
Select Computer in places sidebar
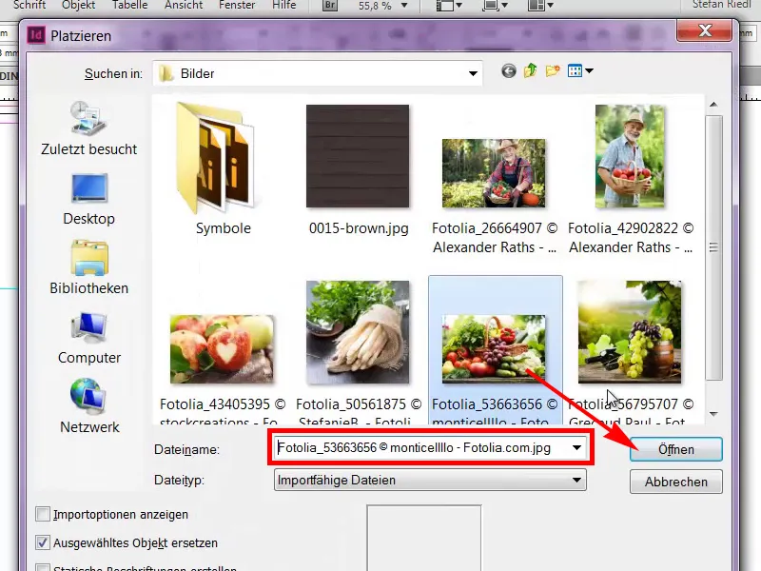click(x=88, y=339)
